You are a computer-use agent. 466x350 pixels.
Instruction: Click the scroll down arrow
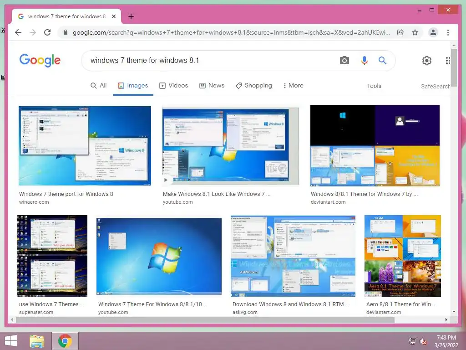pyautogui.click(x=454, y=312)
